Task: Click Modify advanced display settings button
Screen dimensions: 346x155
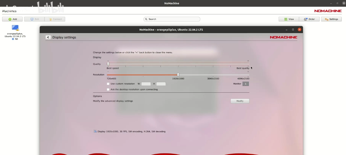Action: click(240, 101)
